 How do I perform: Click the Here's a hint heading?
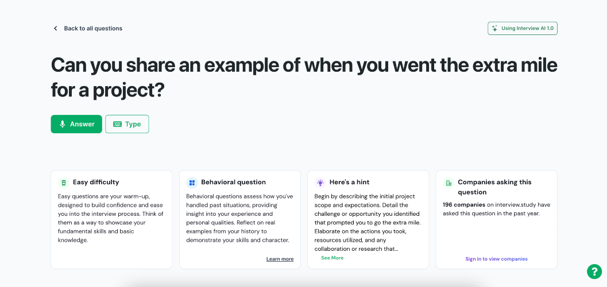[350, 182]
